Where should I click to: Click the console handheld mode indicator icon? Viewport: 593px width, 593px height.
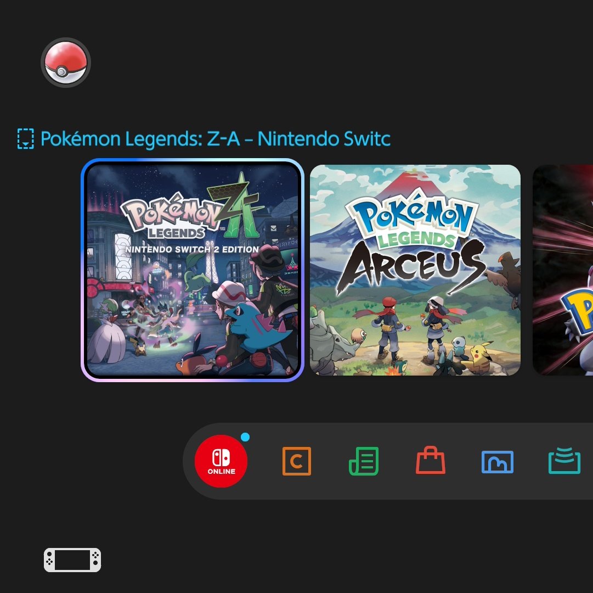pos(72,560)
